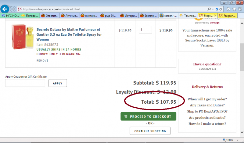
Task: Click the REMOVE link for Secrete Datura
Action: pos(42,61)
